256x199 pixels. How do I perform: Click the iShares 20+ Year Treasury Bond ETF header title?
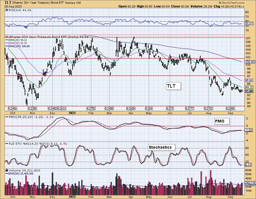tap(38, 3)
